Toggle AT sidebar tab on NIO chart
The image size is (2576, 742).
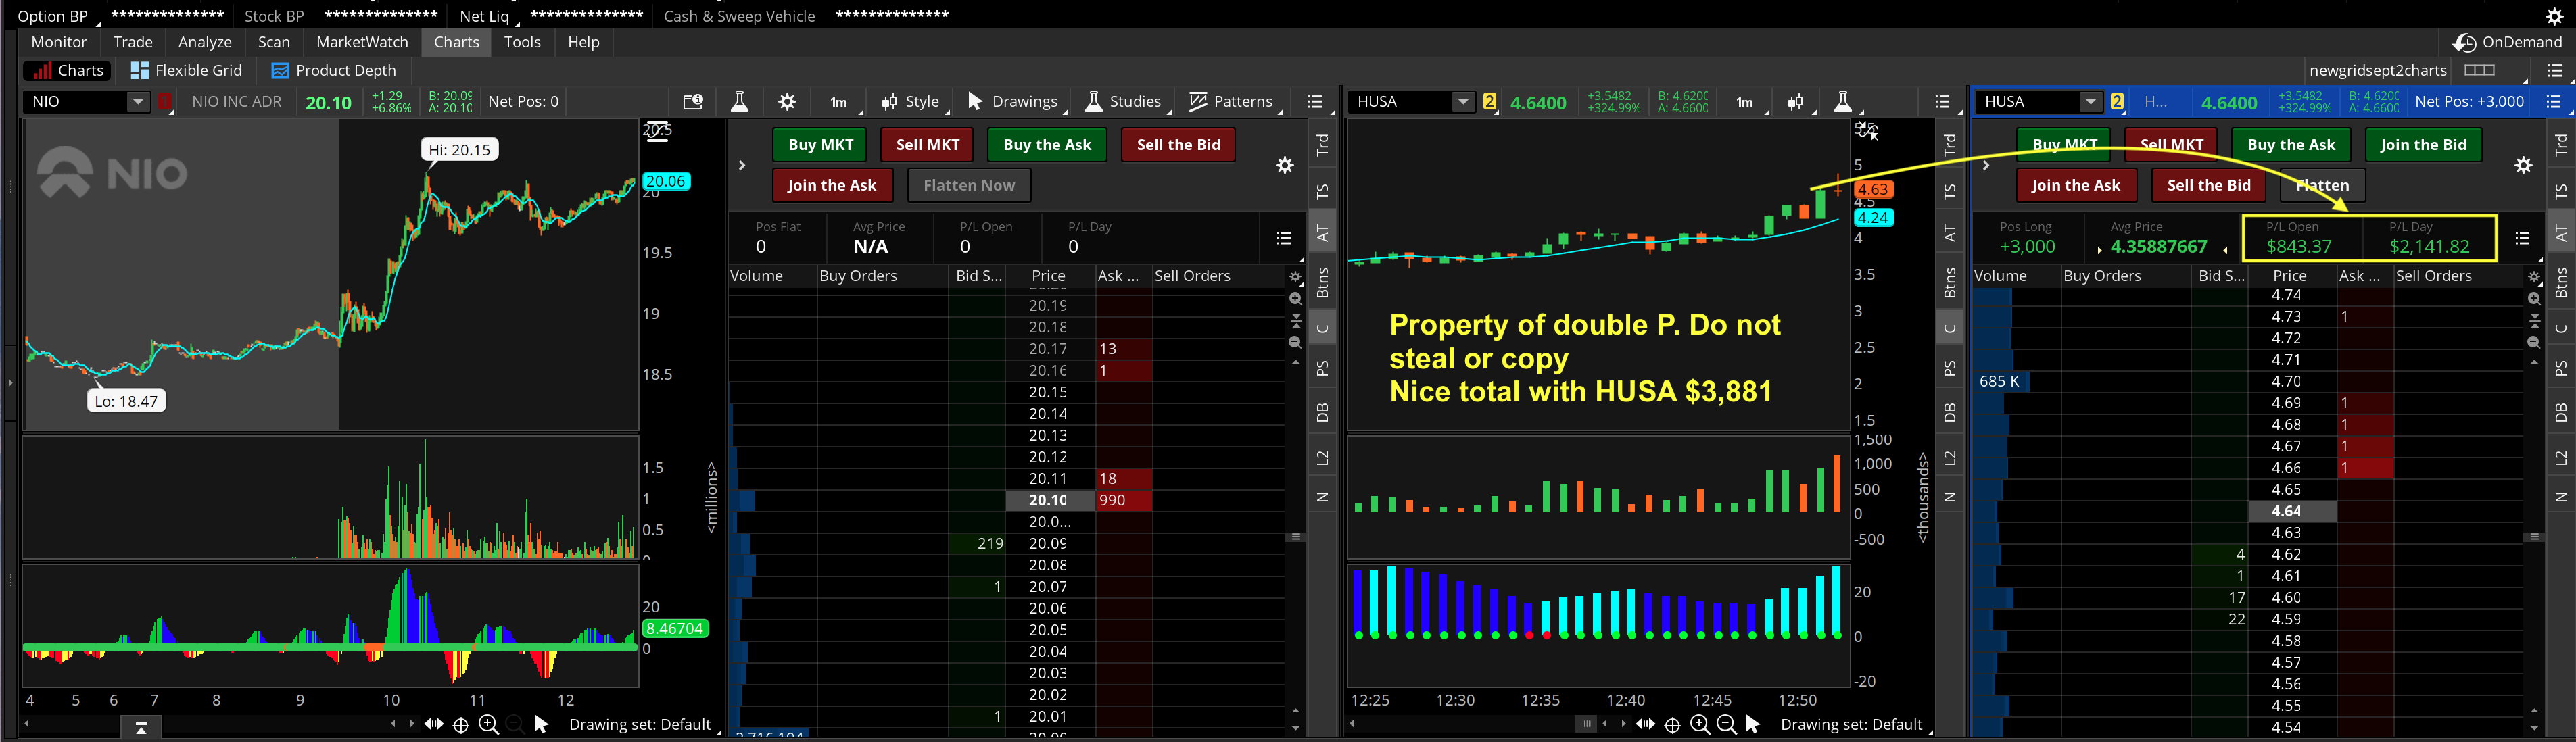pyautogui.click(x=1322, y=233)
